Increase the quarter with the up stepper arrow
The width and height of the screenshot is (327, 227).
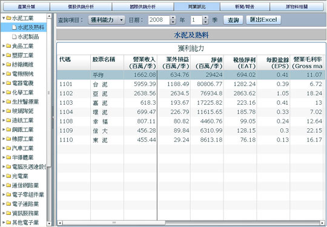coord(205,18)
